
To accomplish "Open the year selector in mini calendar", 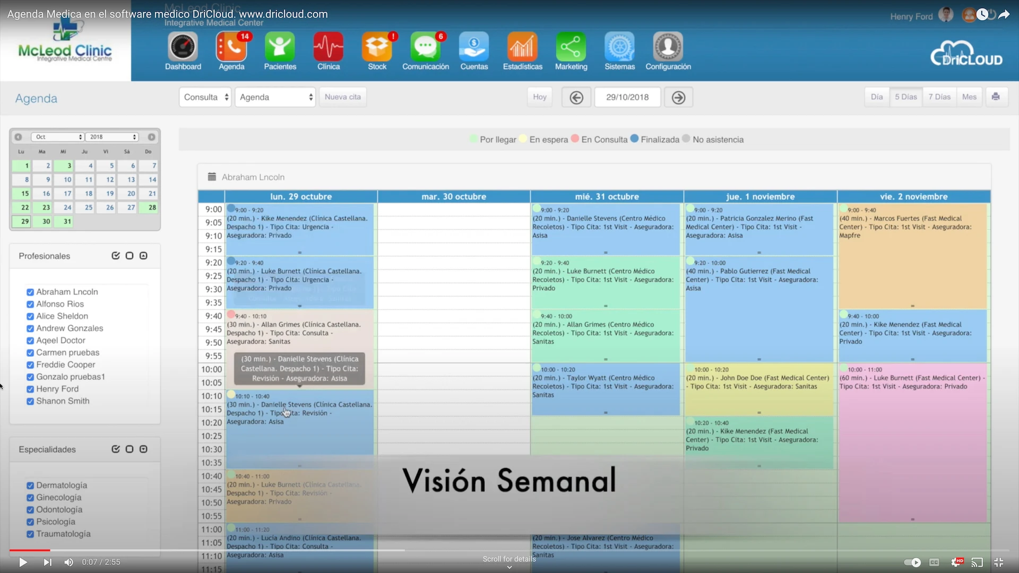I will [x=111, y=136].
